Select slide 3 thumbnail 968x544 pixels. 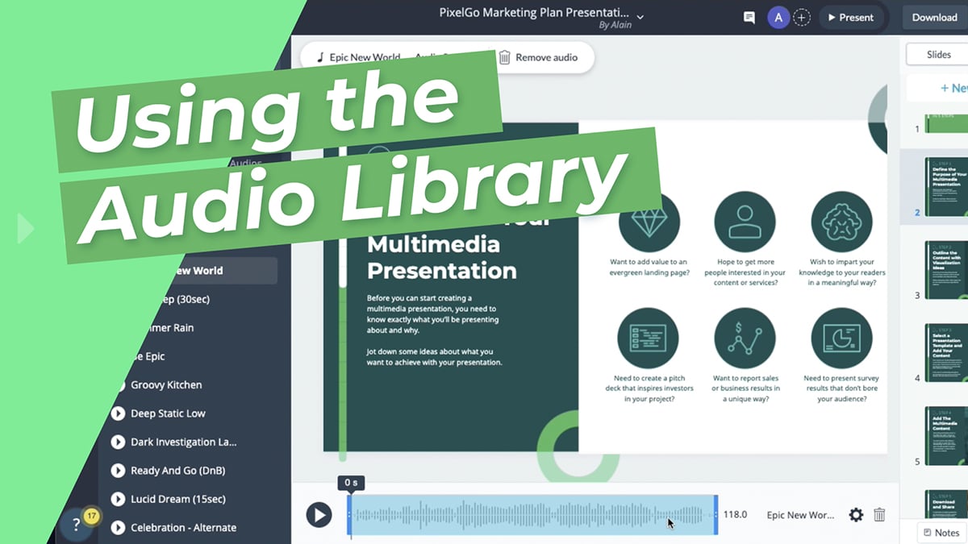coord(945,270)
